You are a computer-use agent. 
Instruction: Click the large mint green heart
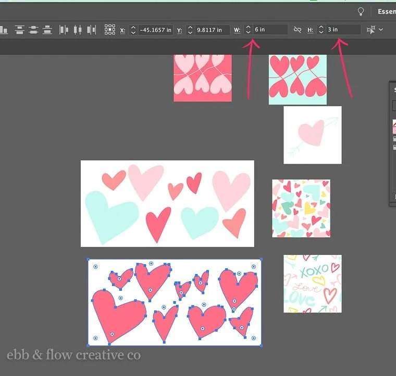pyautogui.click(x=110, y=216)
